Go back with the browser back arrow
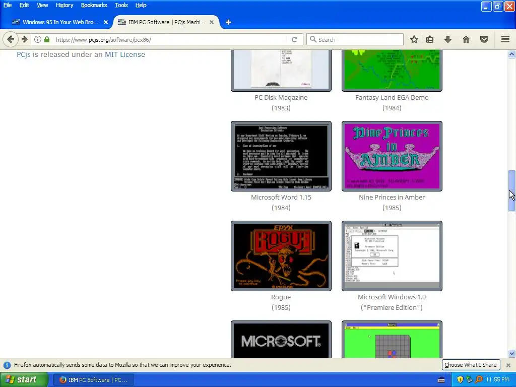The height and width of the screenshot is (387, 516). coord(11,39)
